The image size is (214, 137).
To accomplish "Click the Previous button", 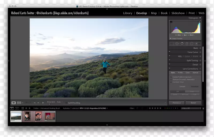I will [177, 103].
